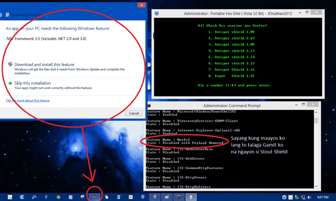Click 'Feature Name : IIS-CommonHttpFeatures' line
336x201 pixels.
(185, 168)
